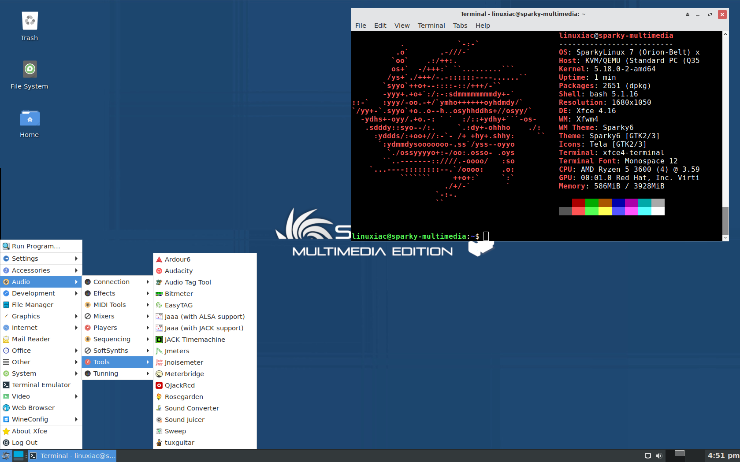Open tuxguitar application
The image size is (740, 462).
pos(205,443)
